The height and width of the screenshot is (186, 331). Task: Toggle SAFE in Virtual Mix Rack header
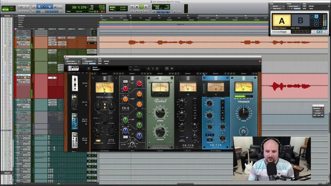pos(100,64)
